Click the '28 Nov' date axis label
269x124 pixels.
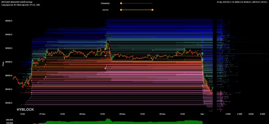tap(82, 114)
